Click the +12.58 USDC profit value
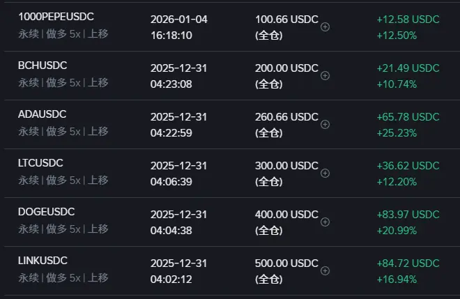 (408, 20)
